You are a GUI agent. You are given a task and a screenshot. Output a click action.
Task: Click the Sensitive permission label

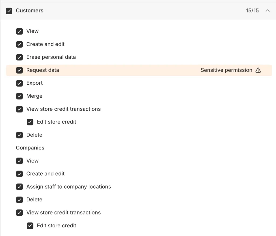coord(226,70)
